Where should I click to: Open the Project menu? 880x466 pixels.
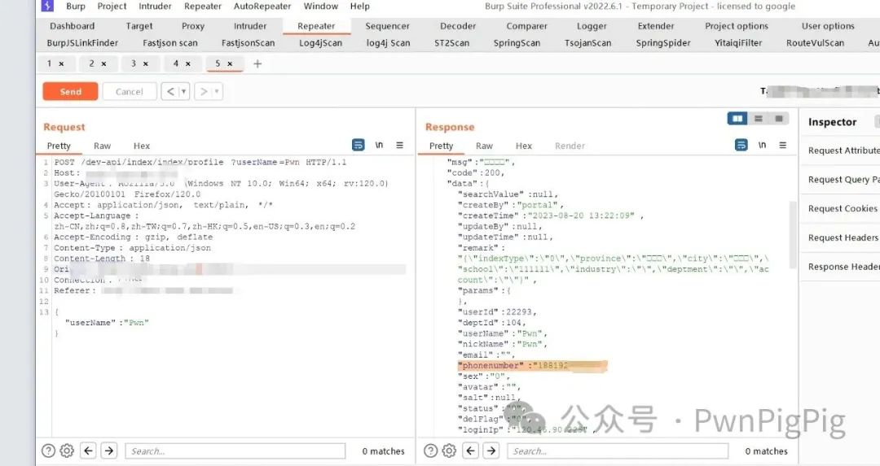tap(112, 7)
